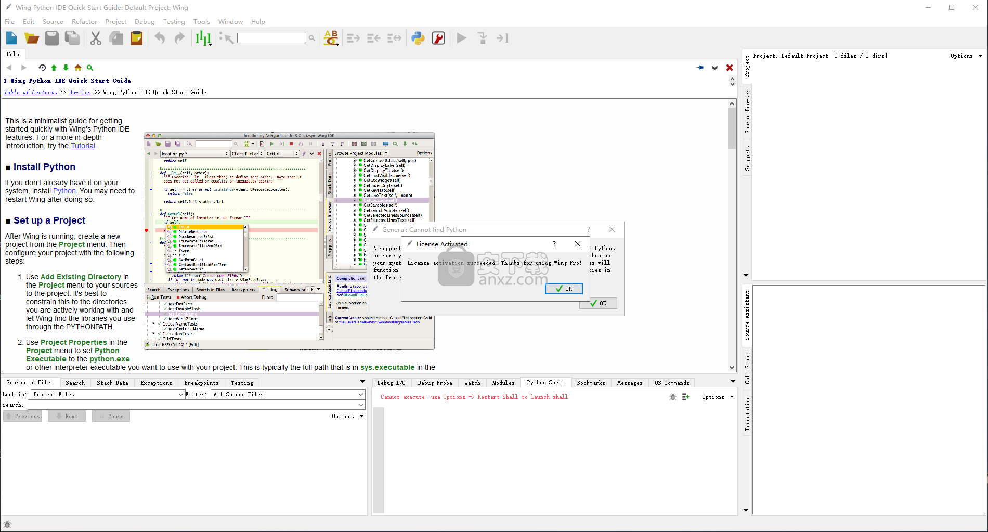Click the Save file toolbar icon
988x532 pixels.
tap(52, 38)
